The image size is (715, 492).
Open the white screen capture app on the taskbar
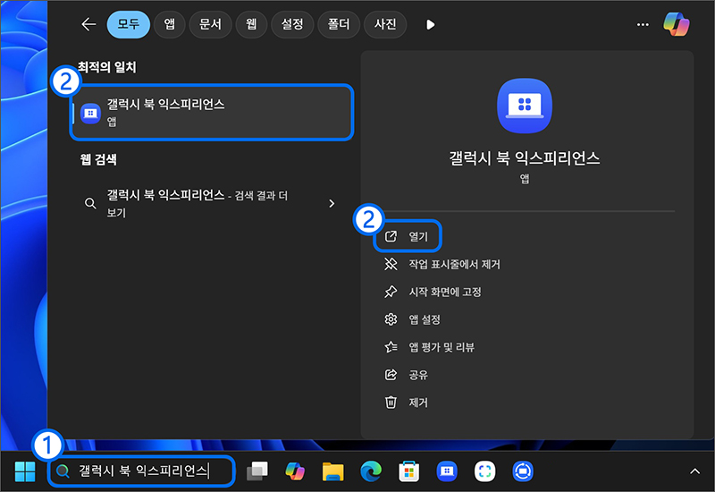484,471
